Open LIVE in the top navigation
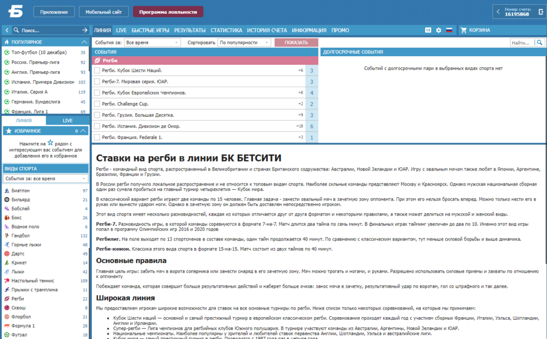Viewport: 547px width, 339px height. click(121, 30)
